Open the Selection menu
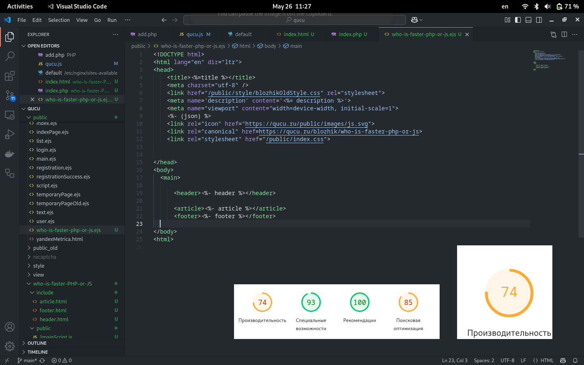Screen dimensions: 584x365 tap(59, 20)
